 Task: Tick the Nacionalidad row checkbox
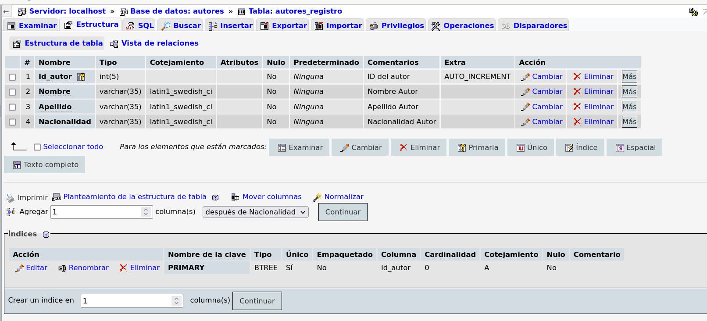click(12, 122)
